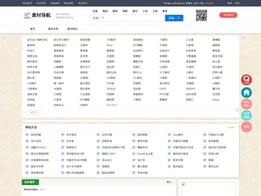Click the globe icon beside 蓝色理想
The image size is (261, 196).
pos(134,135)
